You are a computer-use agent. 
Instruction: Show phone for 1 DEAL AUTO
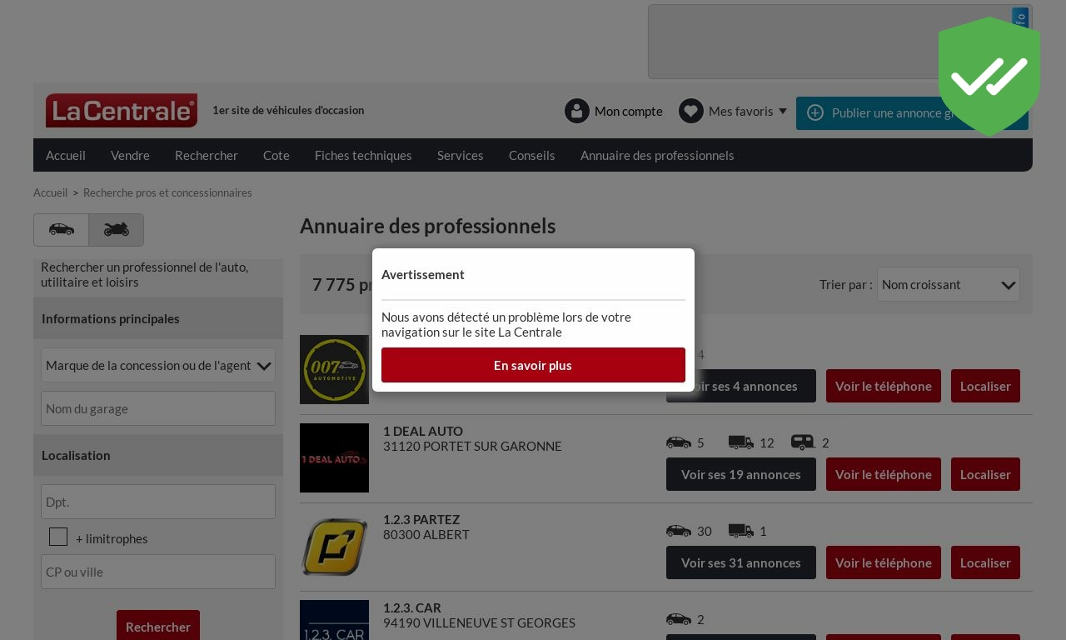coord(884,474)
